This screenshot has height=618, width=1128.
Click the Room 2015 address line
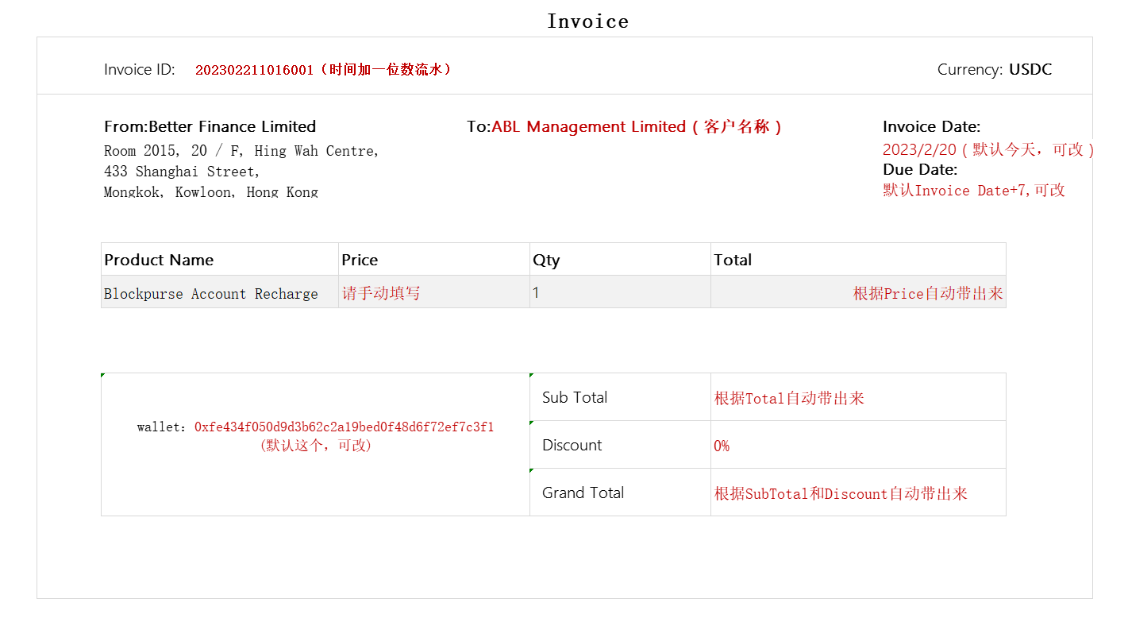[241, 151]
